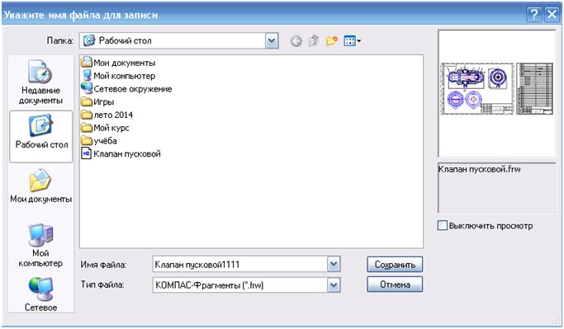Toggle Выключить просмотр checkbox
The width and height of the screenshot is (564, 329).
pos(442,226)
